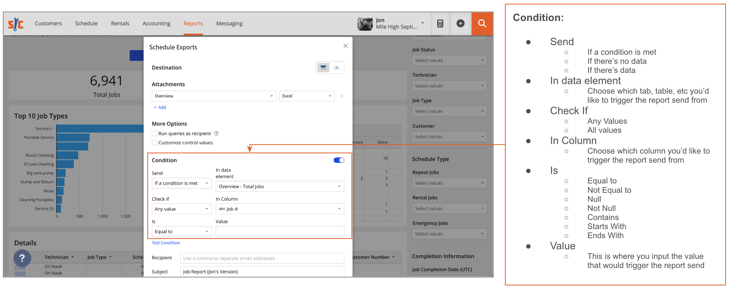Select the cloud upload destination icon
Image resolution: width=730 pixels, height=289 pixels.
point(336,67)
